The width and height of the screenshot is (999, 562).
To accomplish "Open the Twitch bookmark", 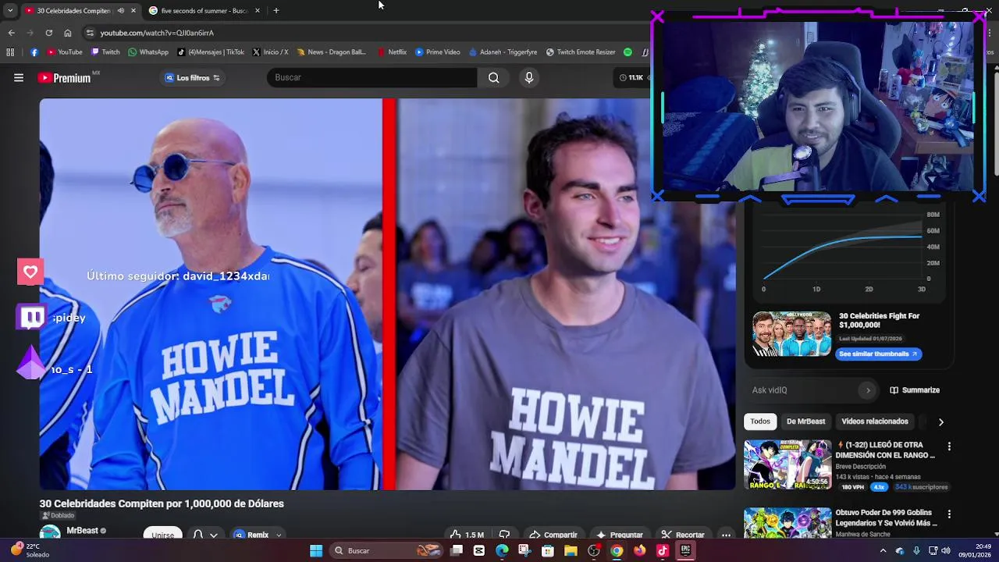I will click(x=105, y=52).
